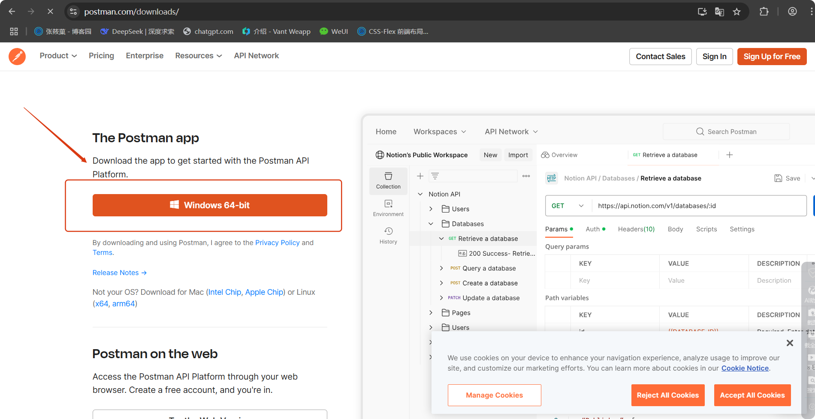Click the translate page icon
This screenshot has width=815, height=419.
click(719, 12)
